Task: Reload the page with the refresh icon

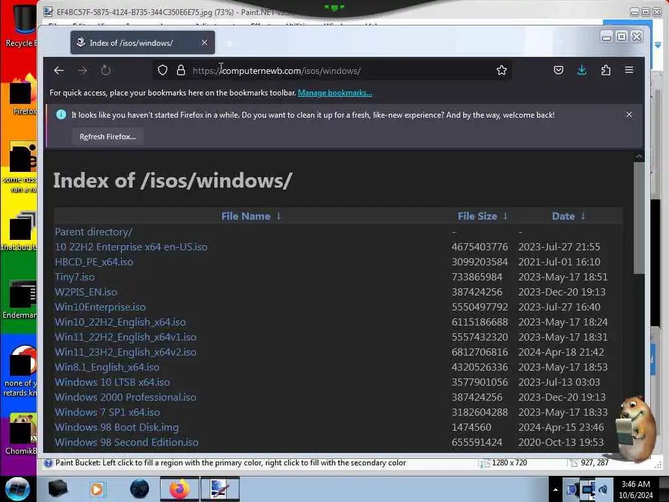Action: [x=106, y=71]
